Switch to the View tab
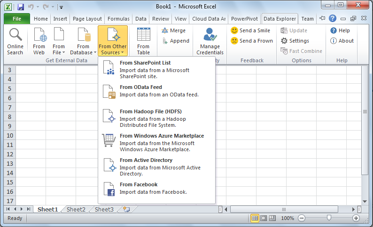The width and height of the screenshot is (373, 227). click(180, 19)
